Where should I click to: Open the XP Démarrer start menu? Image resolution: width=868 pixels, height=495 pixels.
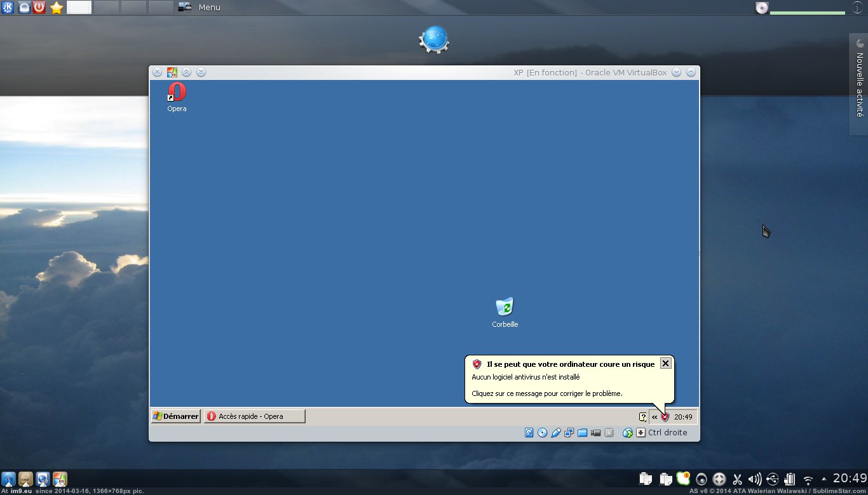click(176, 416)
